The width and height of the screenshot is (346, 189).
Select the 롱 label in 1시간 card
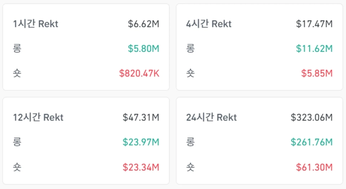(17, 49)
